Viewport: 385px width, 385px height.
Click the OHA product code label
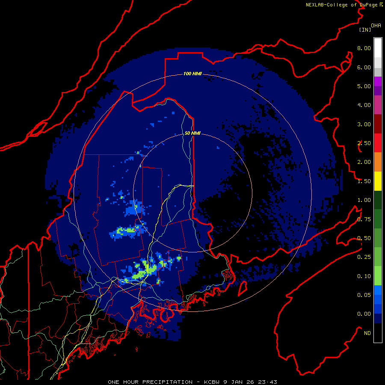376,26
